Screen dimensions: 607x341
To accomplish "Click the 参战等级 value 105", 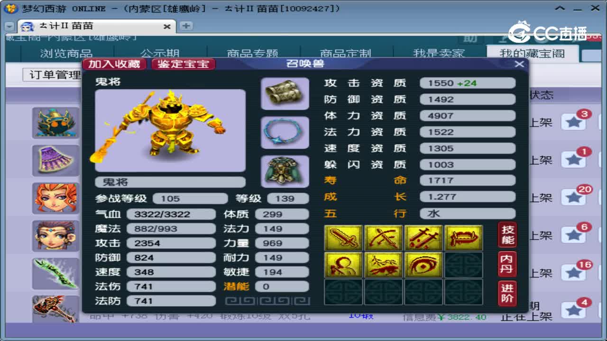I will pos(191,198).
